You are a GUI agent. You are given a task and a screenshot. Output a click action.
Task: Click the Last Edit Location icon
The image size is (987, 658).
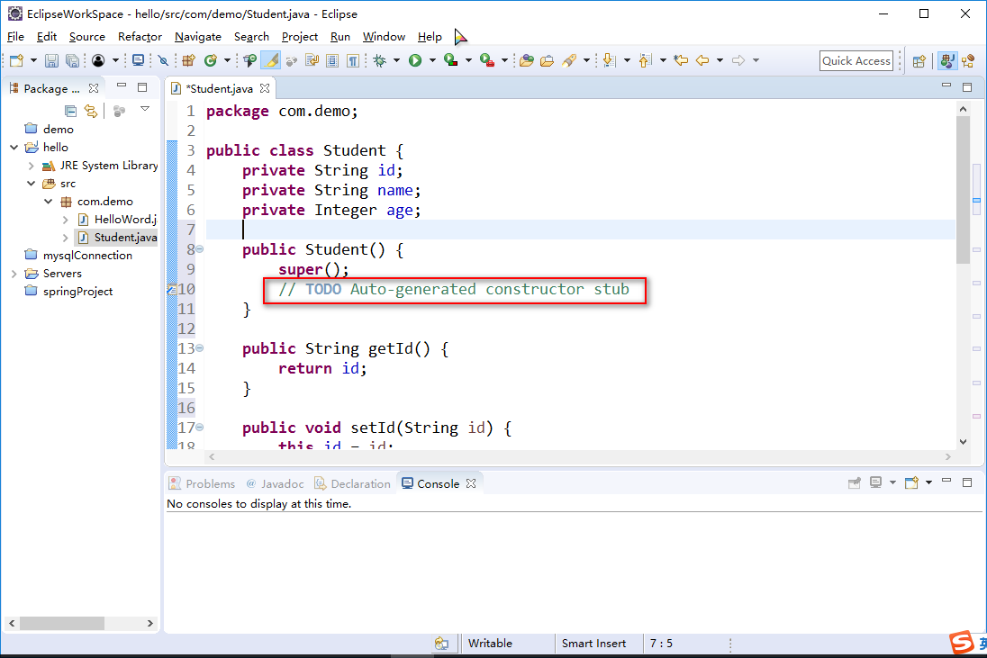coord(681,60)
